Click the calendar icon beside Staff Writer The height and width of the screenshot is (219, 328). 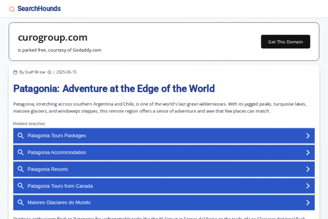(15, 72)
